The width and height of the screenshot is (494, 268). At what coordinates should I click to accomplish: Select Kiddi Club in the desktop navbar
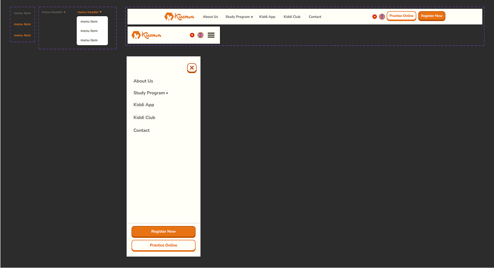pyautogui.click(x=292, y=16)
